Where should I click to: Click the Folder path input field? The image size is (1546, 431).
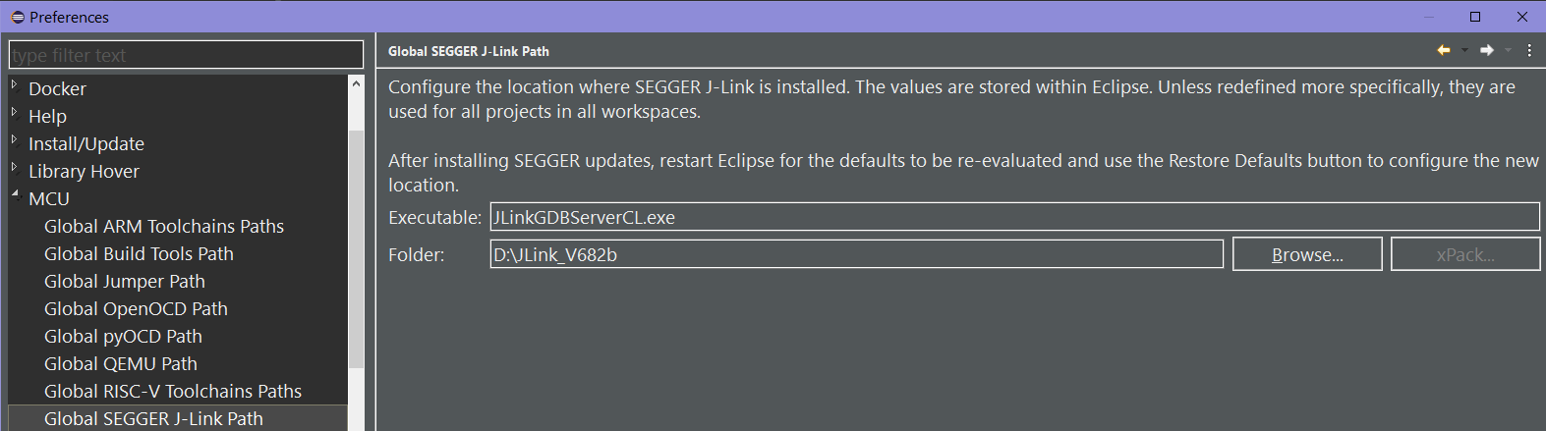click(x=856, y=254)
